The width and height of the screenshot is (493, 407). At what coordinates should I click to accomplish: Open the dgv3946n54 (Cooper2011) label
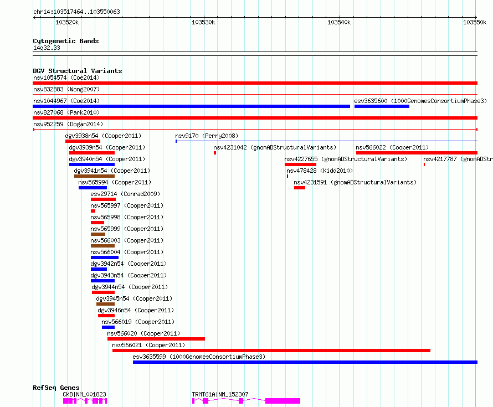click(136, 310)
